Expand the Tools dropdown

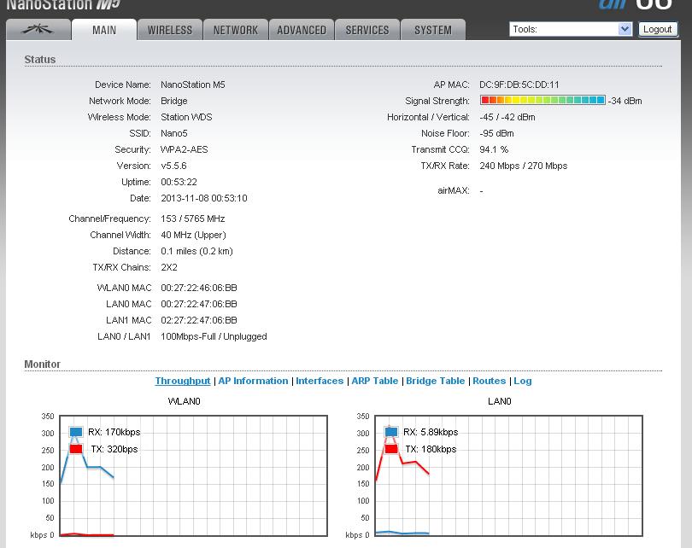[571, 29]
